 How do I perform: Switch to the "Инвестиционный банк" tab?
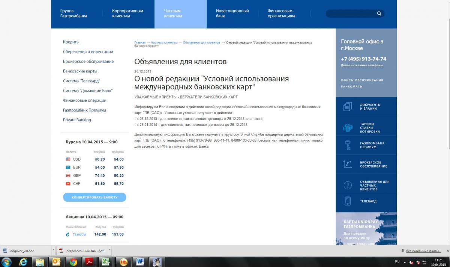click(232, 14)
